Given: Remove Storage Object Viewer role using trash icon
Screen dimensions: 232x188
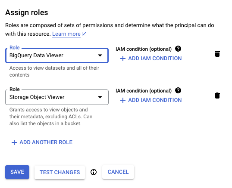Looking at the screenshot, I should 217,96.
